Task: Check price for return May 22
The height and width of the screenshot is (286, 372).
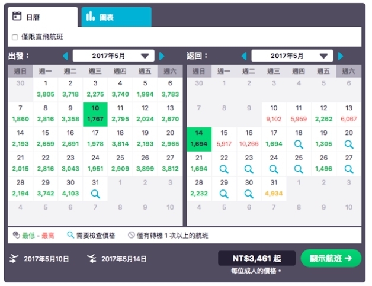Action: (224, 164)
